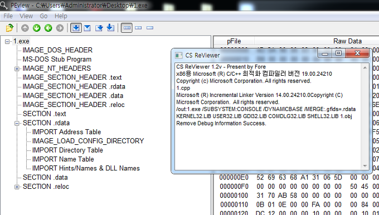Click pFile offset 00000110
This screenshot has height=215, width=379.
coord(234,204)
